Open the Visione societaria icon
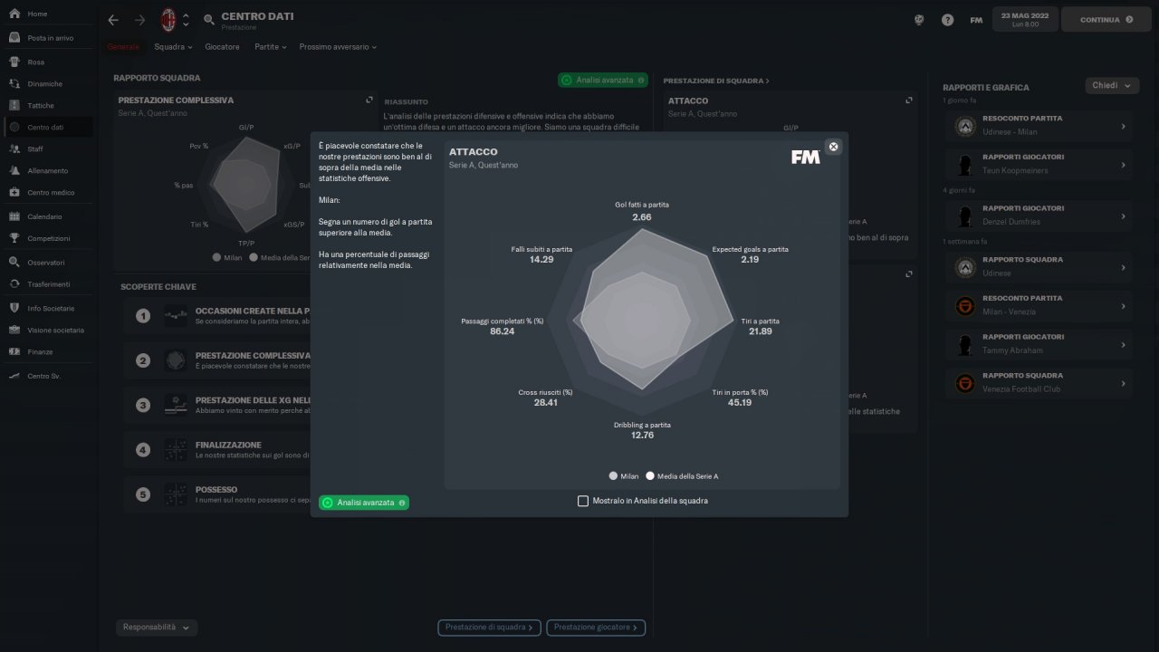This screenshot has height=652, width=1159. [x=14, y=330]
